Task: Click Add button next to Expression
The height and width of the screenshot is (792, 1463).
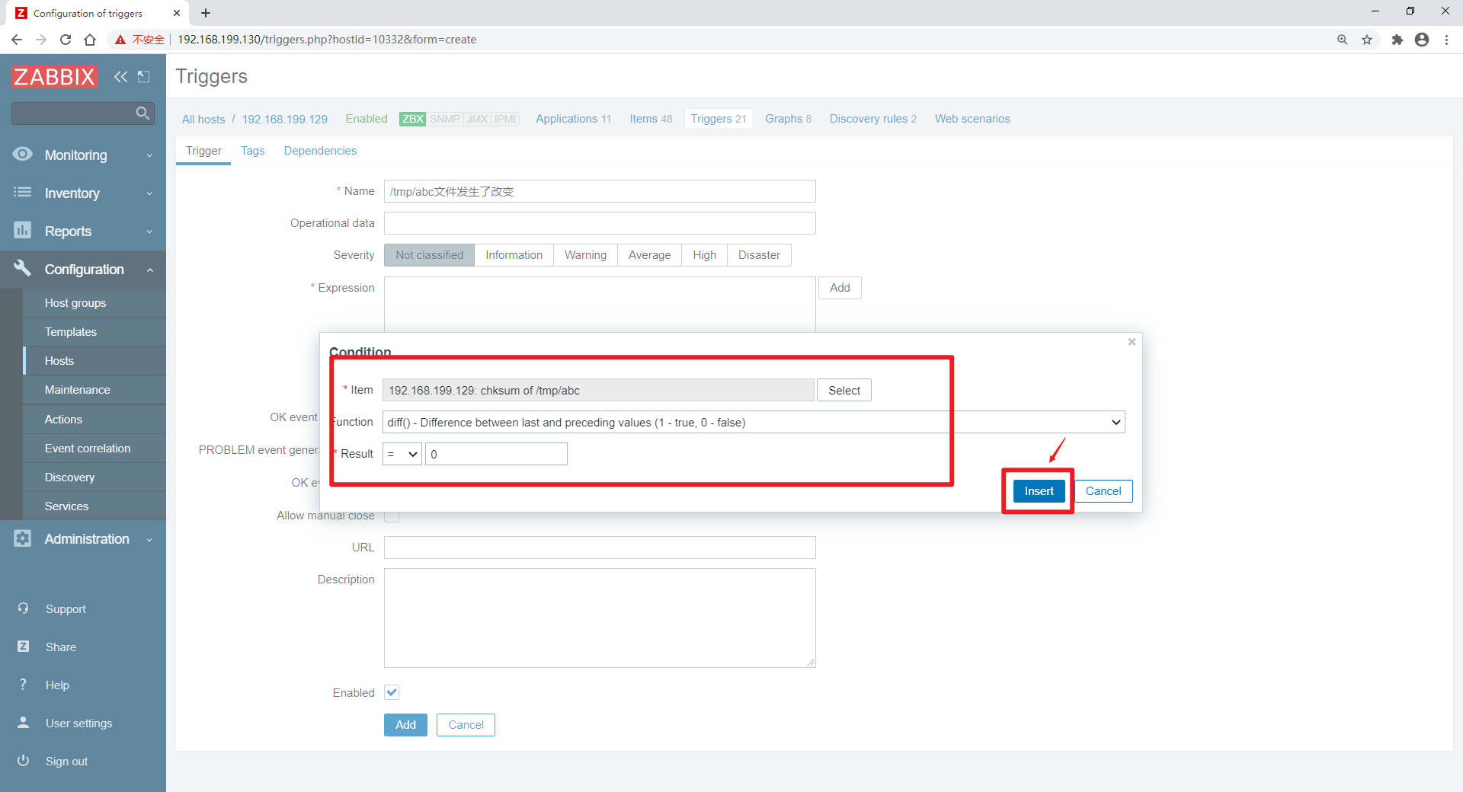Action: point(840,288)
